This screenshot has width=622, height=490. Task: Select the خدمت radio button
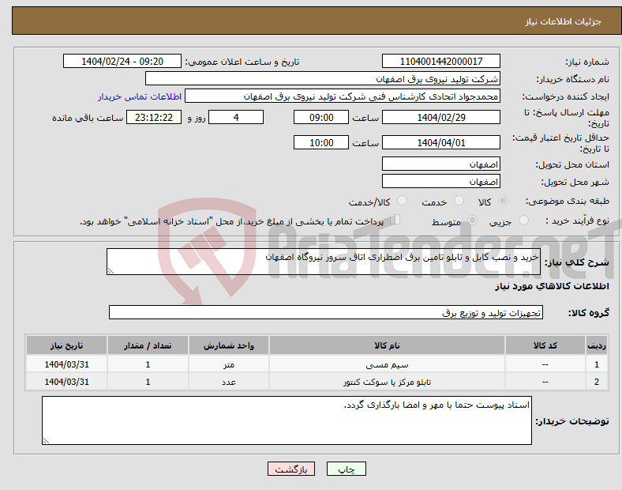click(459, 201)
